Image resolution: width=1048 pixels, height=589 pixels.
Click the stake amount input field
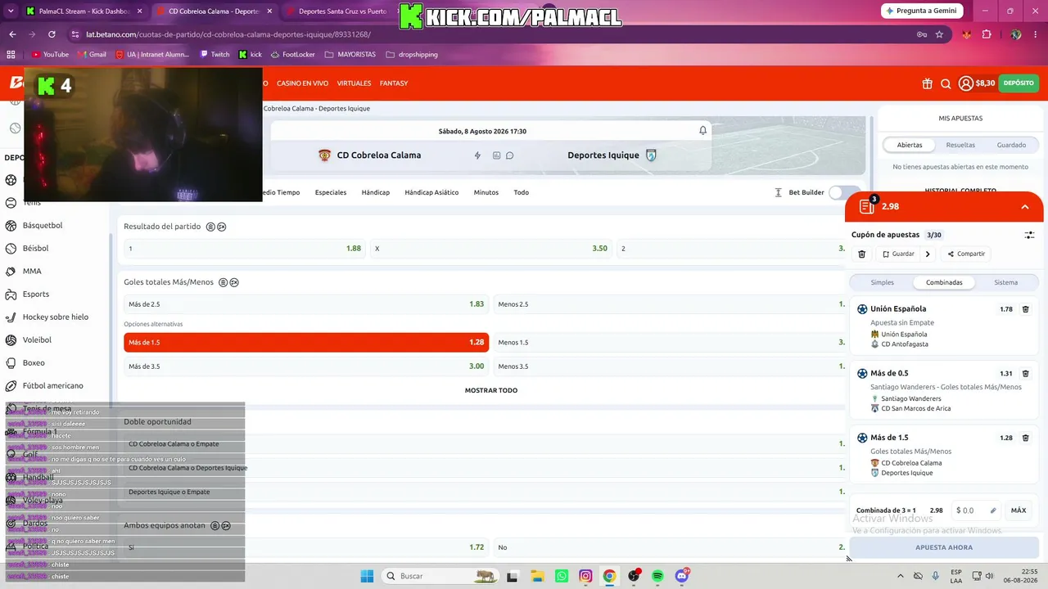[976, 510]
